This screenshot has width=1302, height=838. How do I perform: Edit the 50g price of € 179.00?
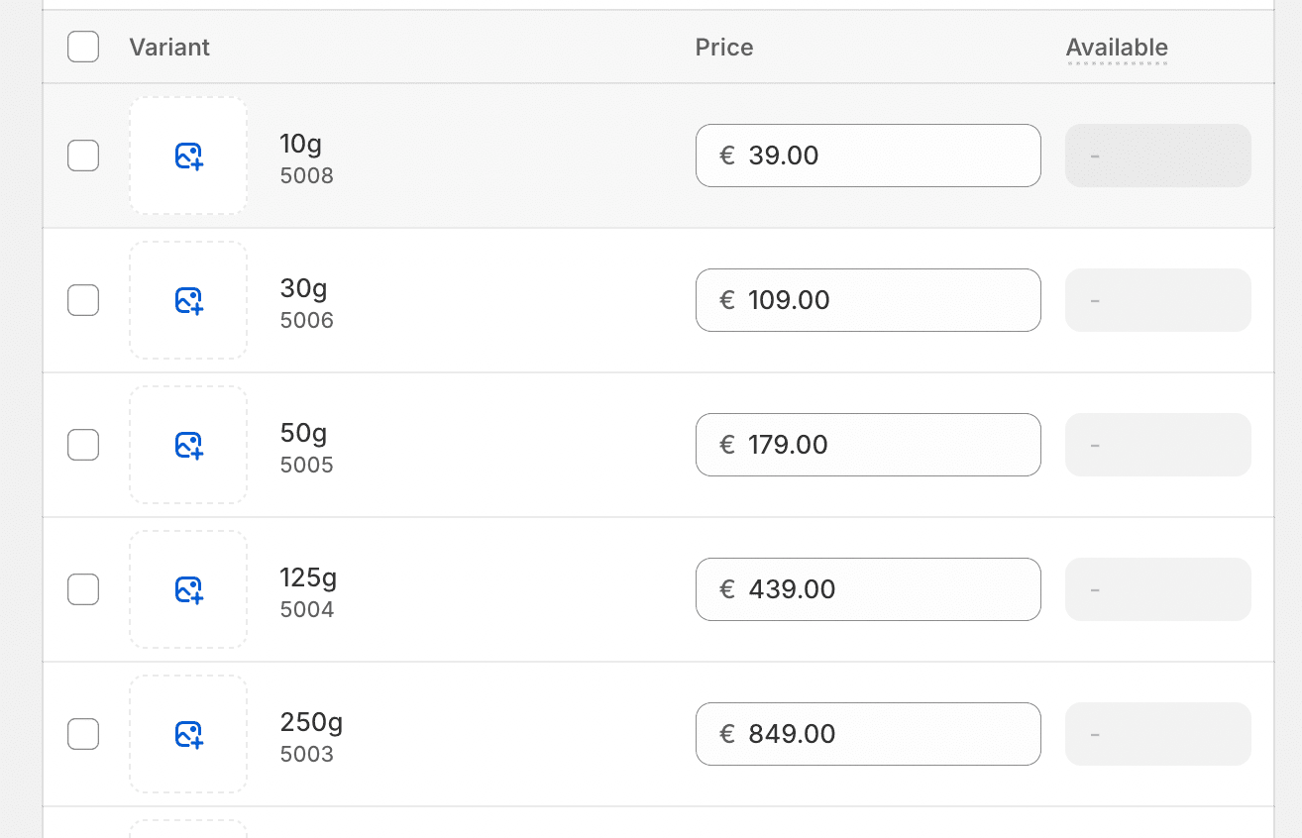tap(868, 445)
